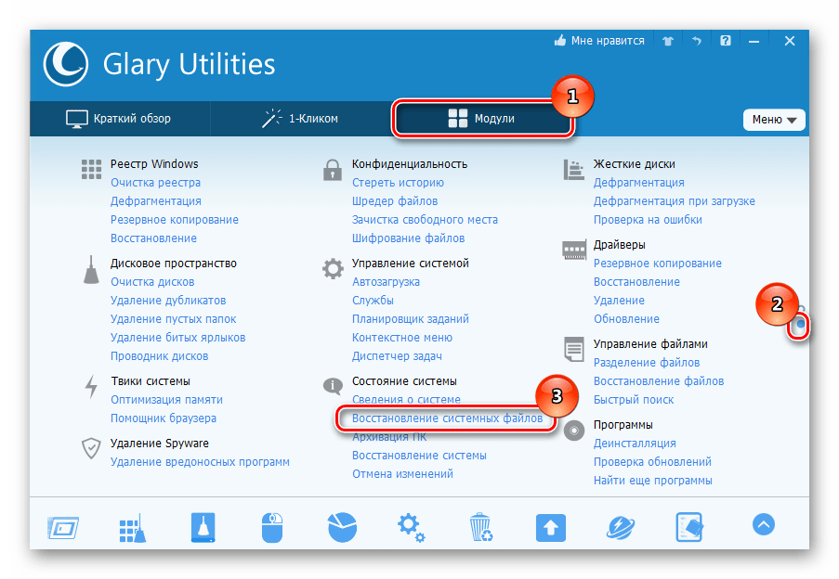Click the Жесткие диски icon
The height and width of the screenshot is (579, 839).
573,170
